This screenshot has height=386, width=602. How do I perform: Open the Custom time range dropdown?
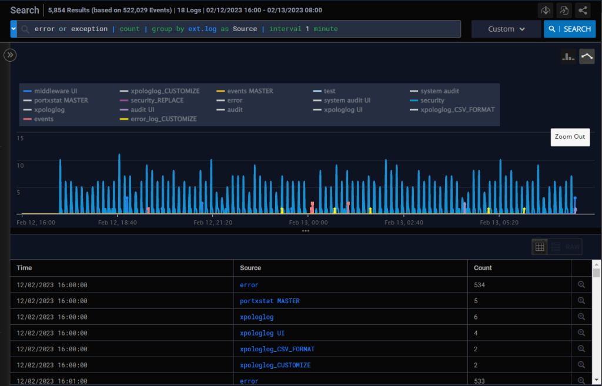506,29
